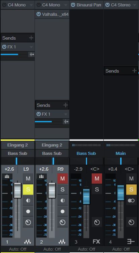Open C4 Mono dropdown on channel 1

(x=31, y=5)
